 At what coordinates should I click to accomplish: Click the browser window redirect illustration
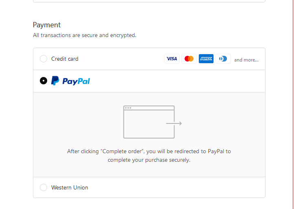pyautogui.click(x=149, y=122)
